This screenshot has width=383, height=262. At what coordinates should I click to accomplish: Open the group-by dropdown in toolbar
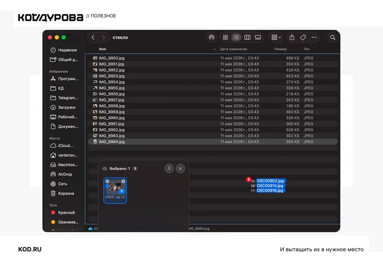point(276,37)
